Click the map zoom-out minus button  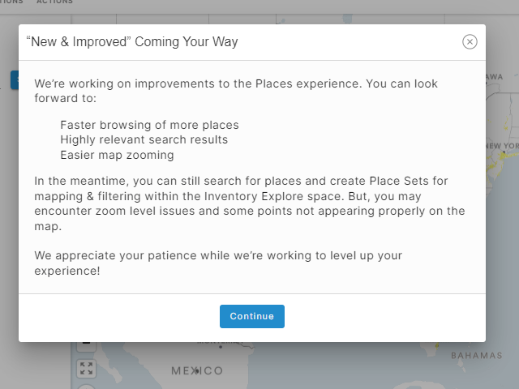click(x=87, y=346)
